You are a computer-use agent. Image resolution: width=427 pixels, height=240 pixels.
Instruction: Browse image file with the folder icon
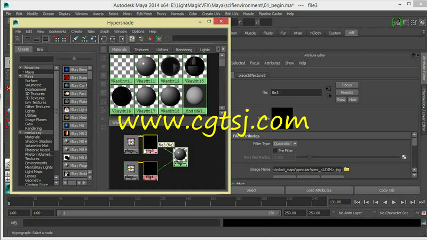(346, 169)
